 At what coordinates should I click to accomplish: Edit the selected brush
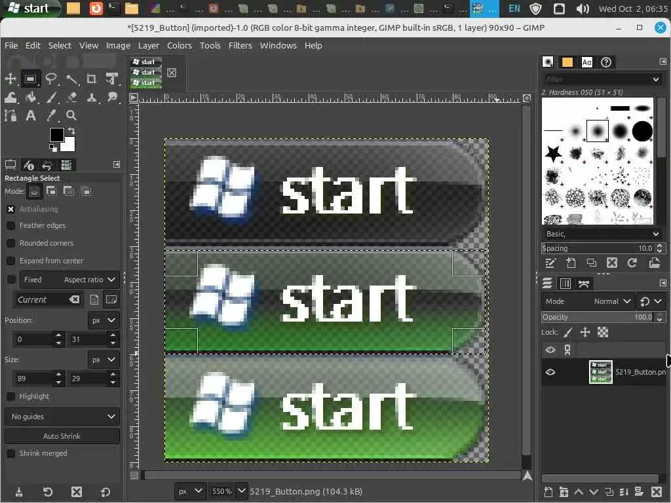pos(550,263)
